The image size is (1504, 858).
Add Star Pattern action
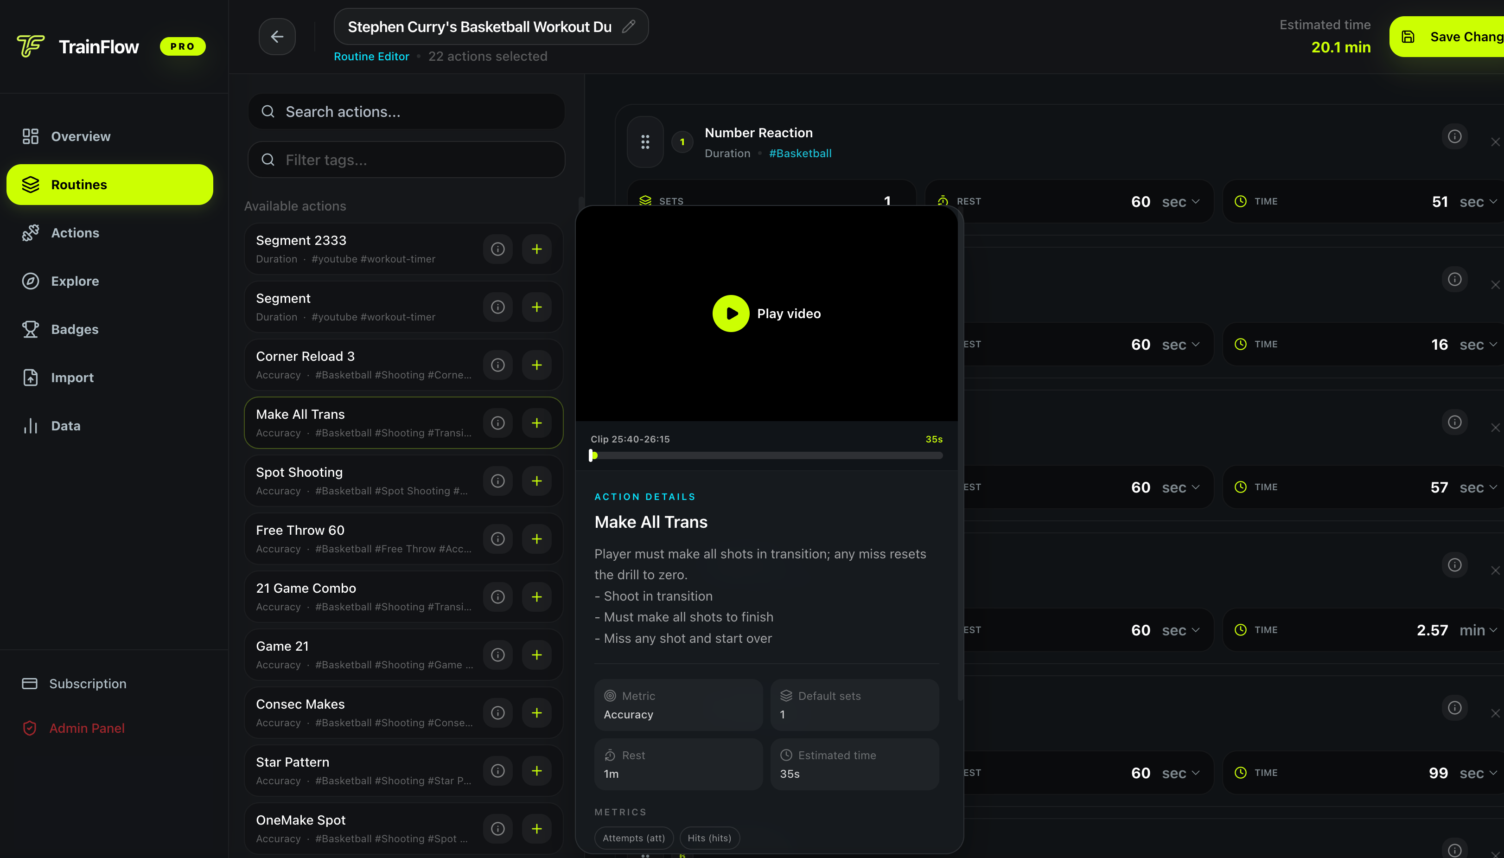coord(537,771)
